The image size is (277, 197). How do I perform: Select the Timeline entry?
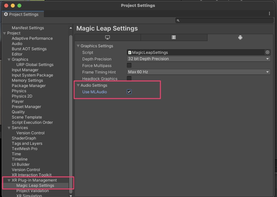point(20,159)
